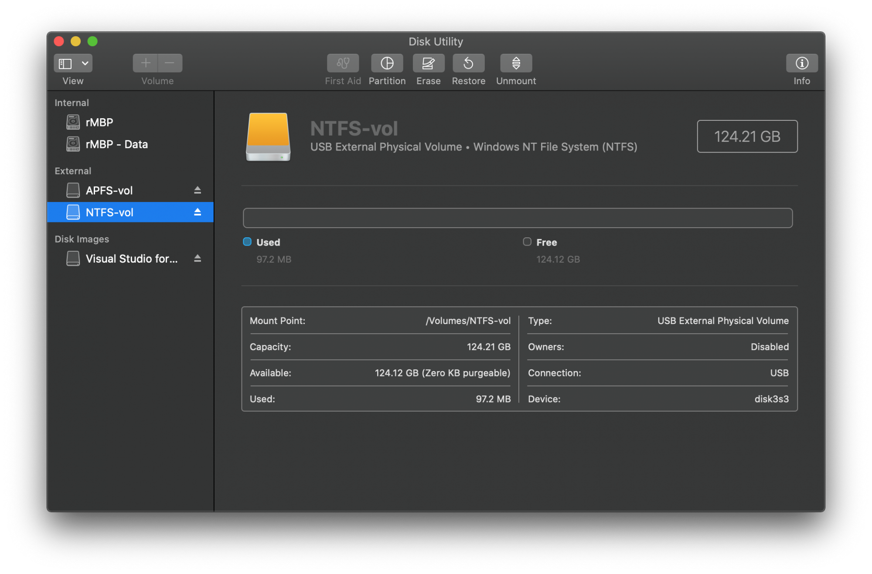Click the Free space legend swatch
This screenshot has width=872, height=574.
(527, 242)
